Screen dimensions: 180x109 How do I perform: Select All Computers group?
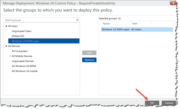click(x=20, y=51)
